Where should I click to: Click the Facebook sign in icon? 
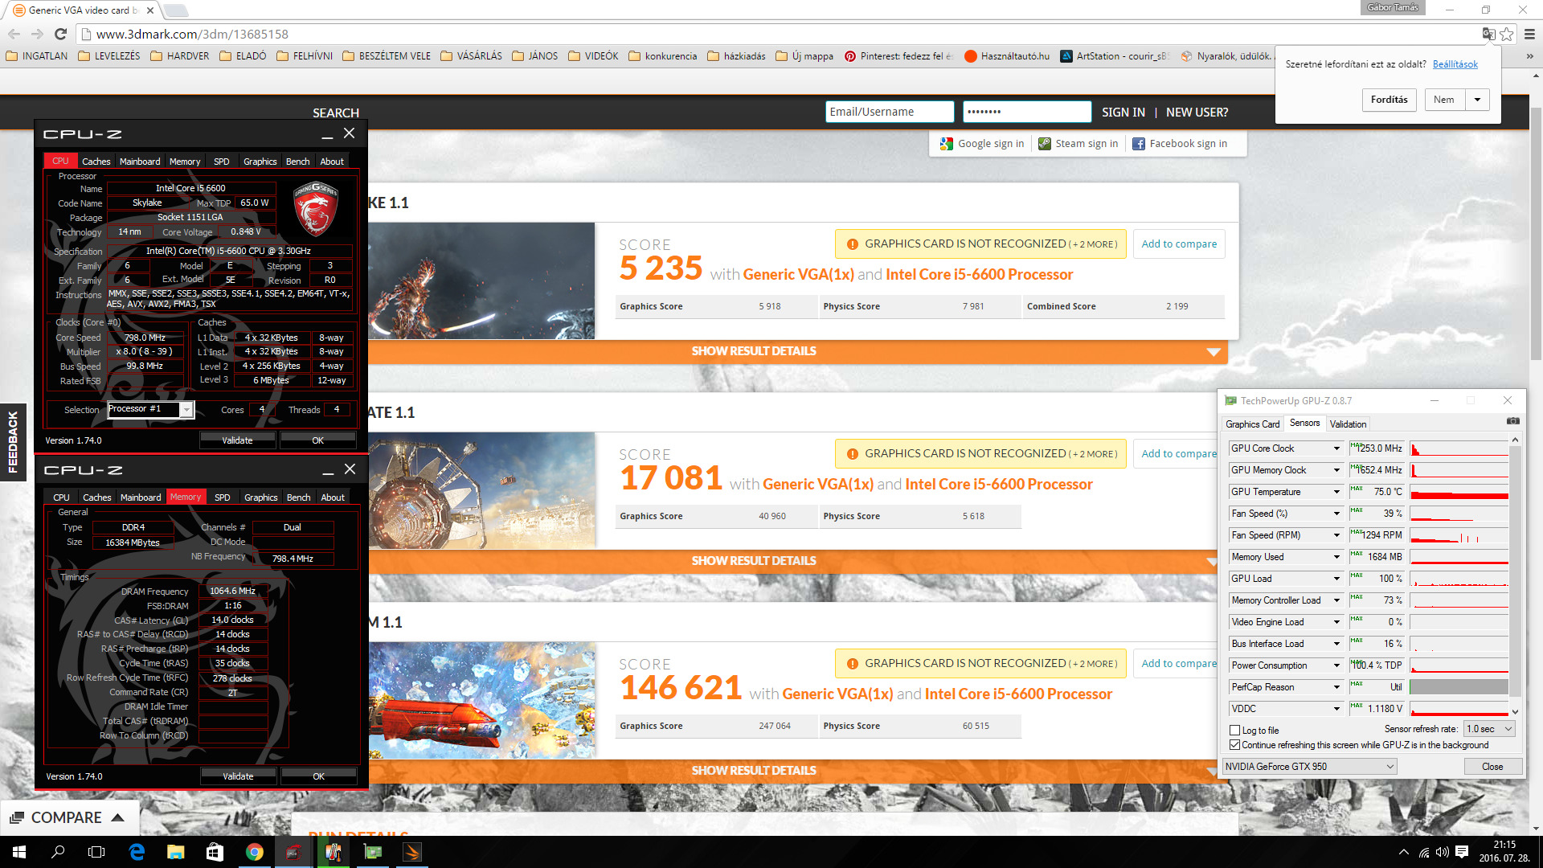tap(1138, 144)
